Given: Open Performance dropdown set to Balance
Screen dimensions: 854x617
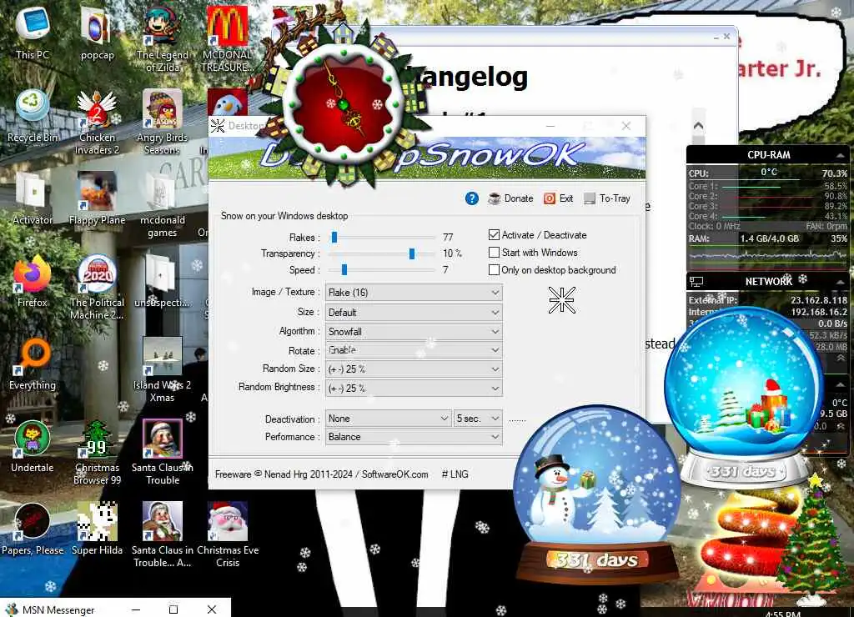Looking at the screenshot, I should click(x=414, y=437).
